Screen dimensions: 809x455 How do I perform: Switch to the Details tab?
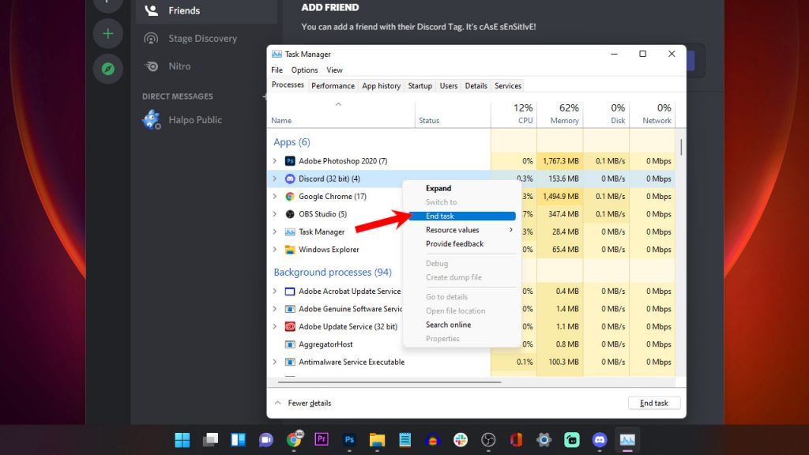click(x=476, y=85)
